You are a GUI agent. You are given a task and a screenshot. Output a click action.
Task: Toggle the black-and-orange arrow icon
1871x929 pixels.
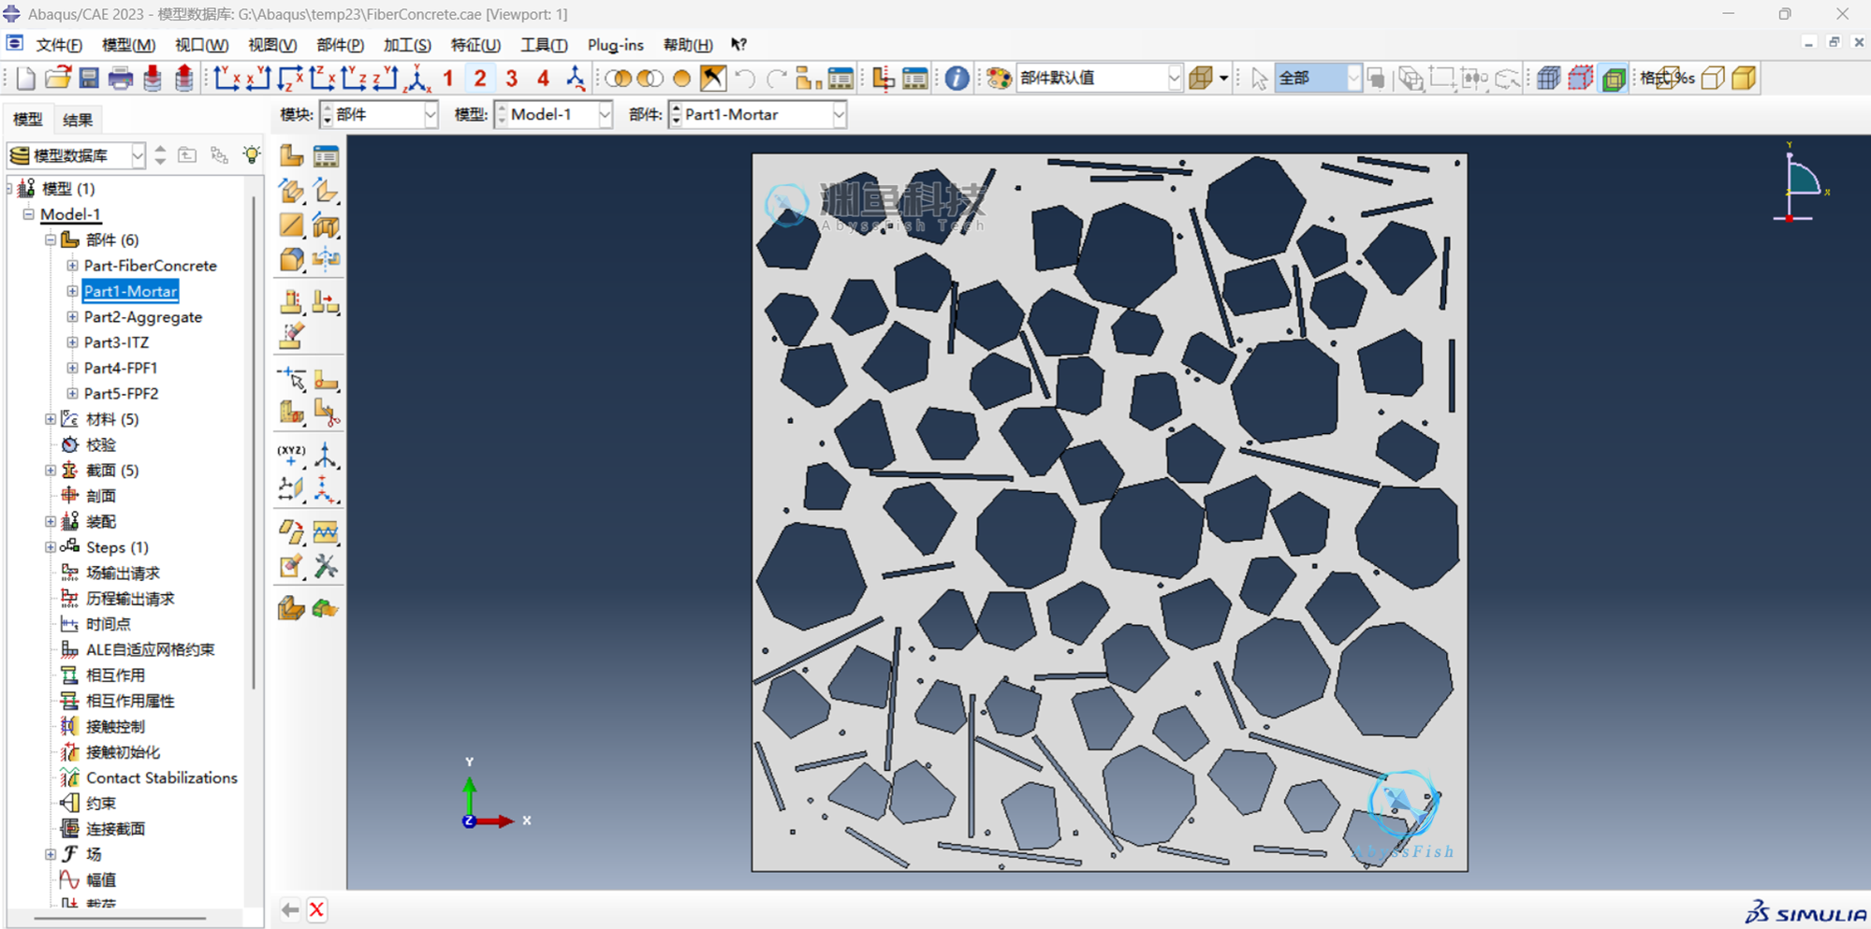(713, 79)
